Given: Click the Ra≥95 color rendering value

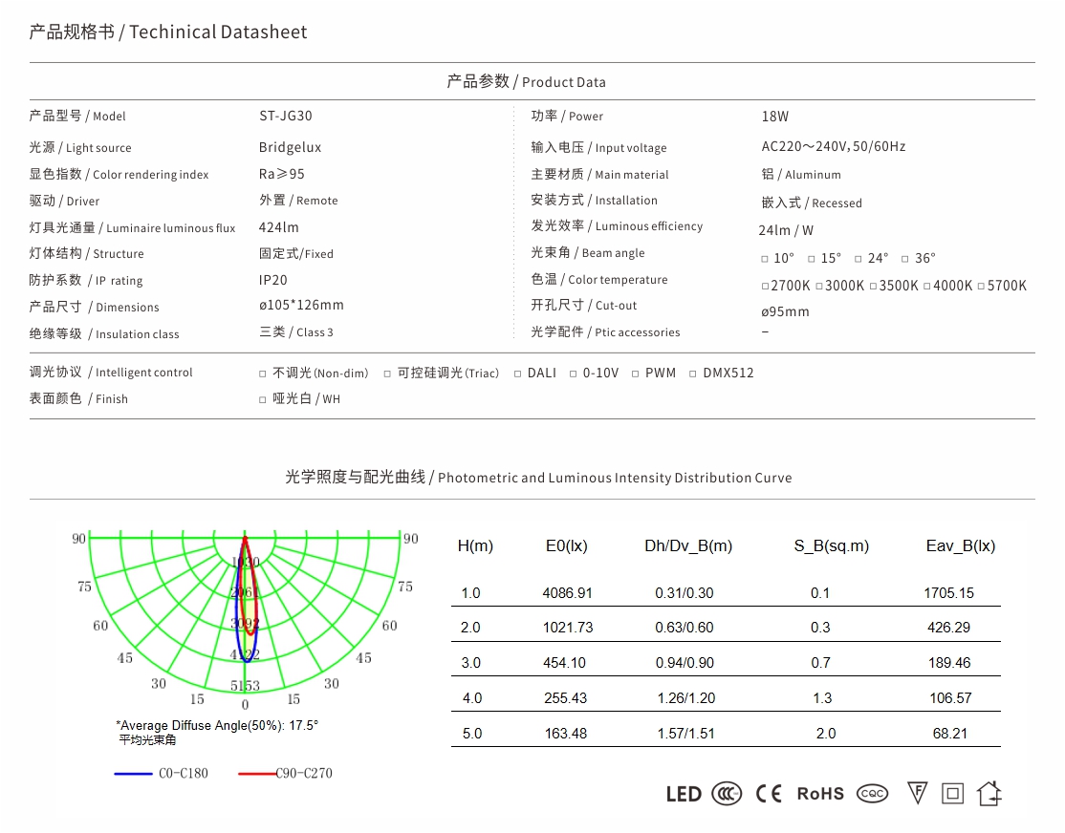Looking at the screenshot, I should click(282, 174).
